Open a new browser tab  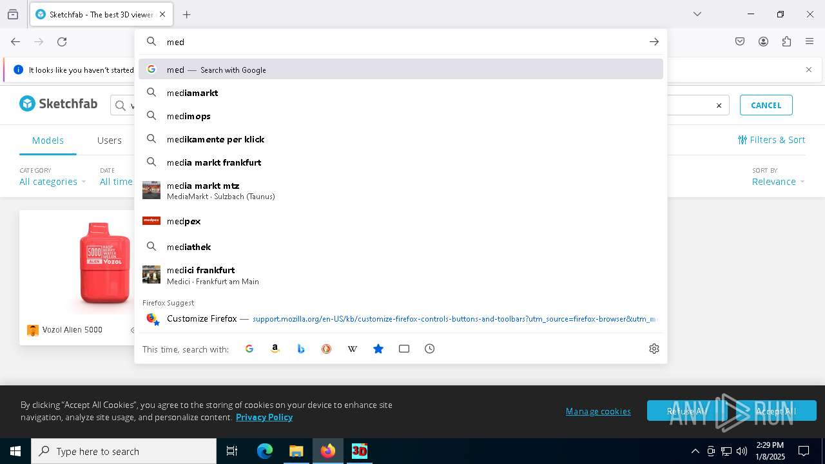[187, 14]
